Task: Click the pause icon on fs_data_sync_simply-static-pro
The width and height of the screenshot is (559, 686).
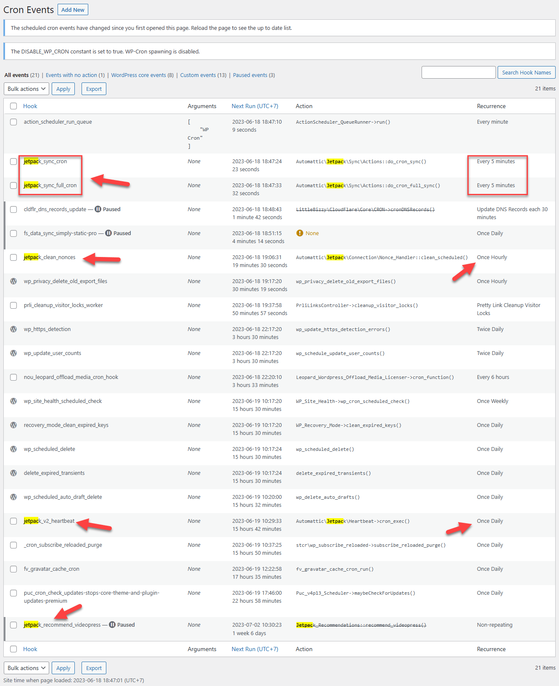Action: (x=108, y=233)
